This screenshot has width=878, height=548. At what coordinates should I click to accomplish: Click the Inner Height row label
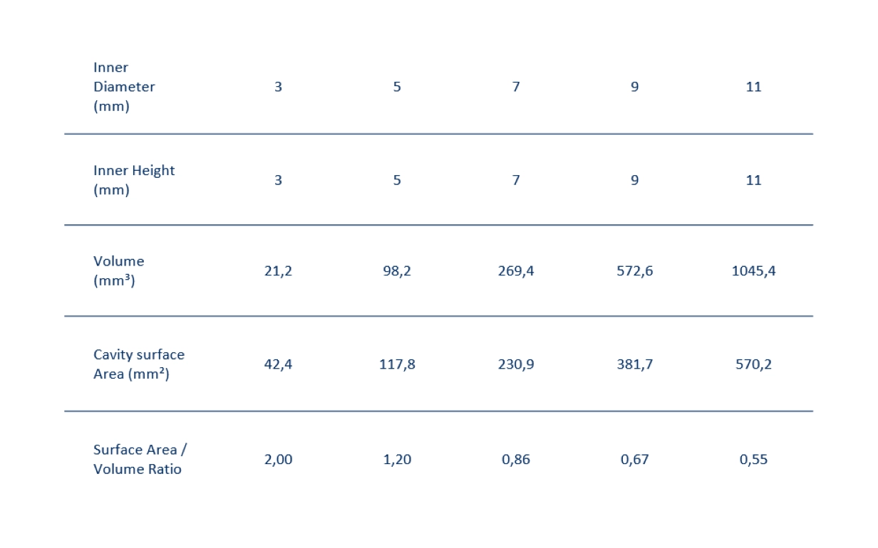pyautogui.click(x=134, y=180)
